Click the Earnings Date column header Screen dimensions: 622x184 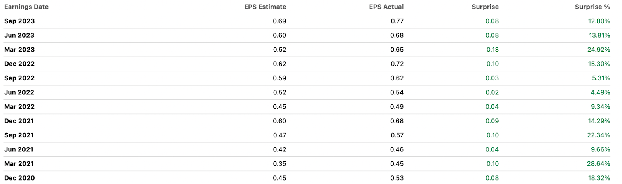26,7
